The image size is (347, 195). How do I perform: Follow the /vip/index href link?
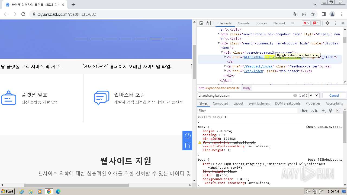(x=253, y=71)
